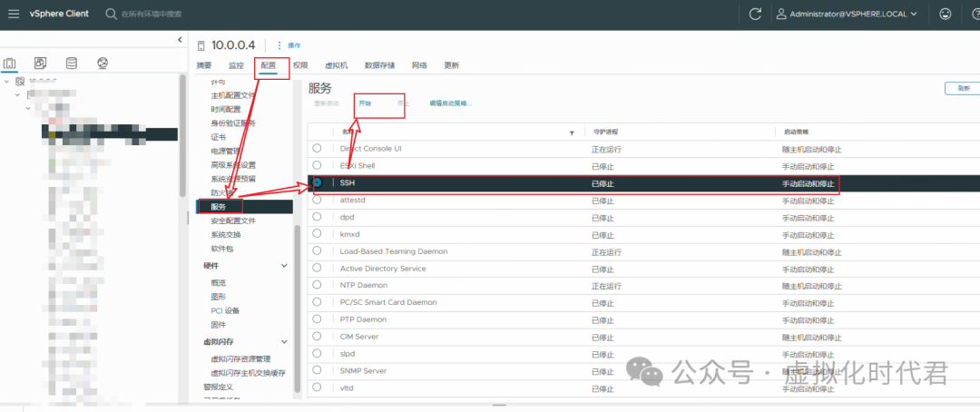
Task: Open 软件包 in the configuration menu
Action: 222,249
